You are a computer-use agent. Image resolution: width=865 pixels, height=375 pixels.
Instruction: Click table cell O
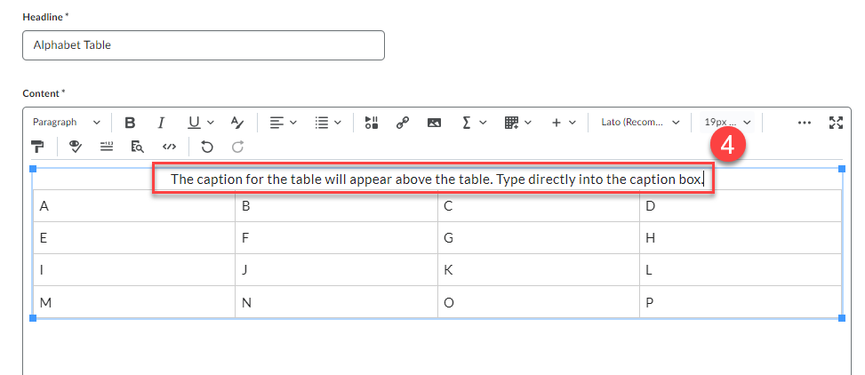point(539,301)
